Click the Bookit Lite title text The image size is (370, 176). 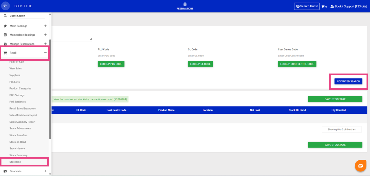pos(23,6)
